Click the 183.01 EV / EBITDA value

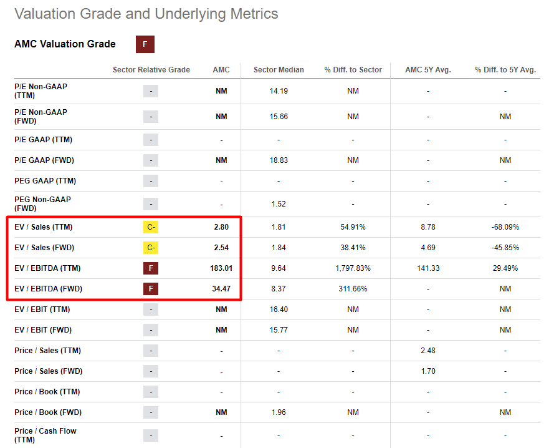pyautogui.click(x=221, y=268)
